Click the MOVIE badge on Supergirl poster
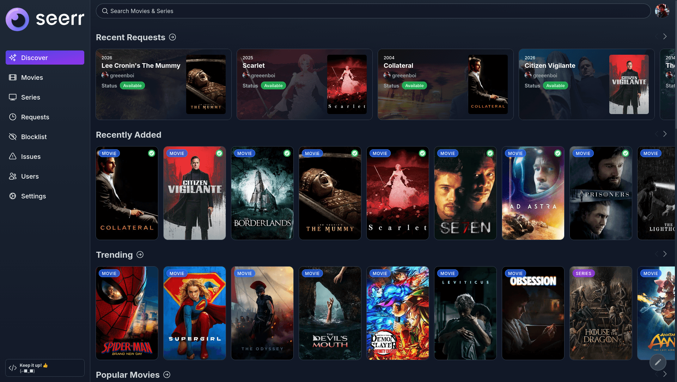677x382 pixels. (x=177, y=273)
